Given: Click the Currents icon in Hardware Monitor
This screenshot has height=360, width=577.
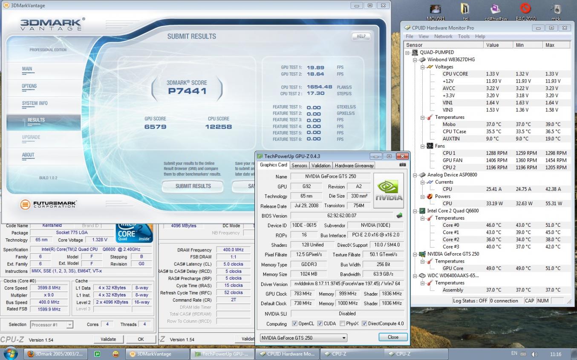Looking at the screenshot, I should tap(430, 182).
